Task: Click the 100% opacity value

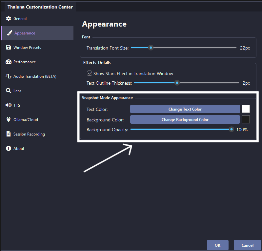Action: click(x=242, y=130)
